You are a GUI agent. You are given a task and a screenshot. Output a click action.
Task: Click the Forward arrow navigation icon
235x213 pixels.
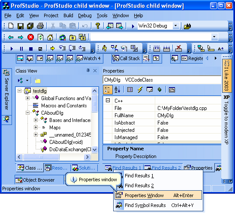click(x=21, y=37)
